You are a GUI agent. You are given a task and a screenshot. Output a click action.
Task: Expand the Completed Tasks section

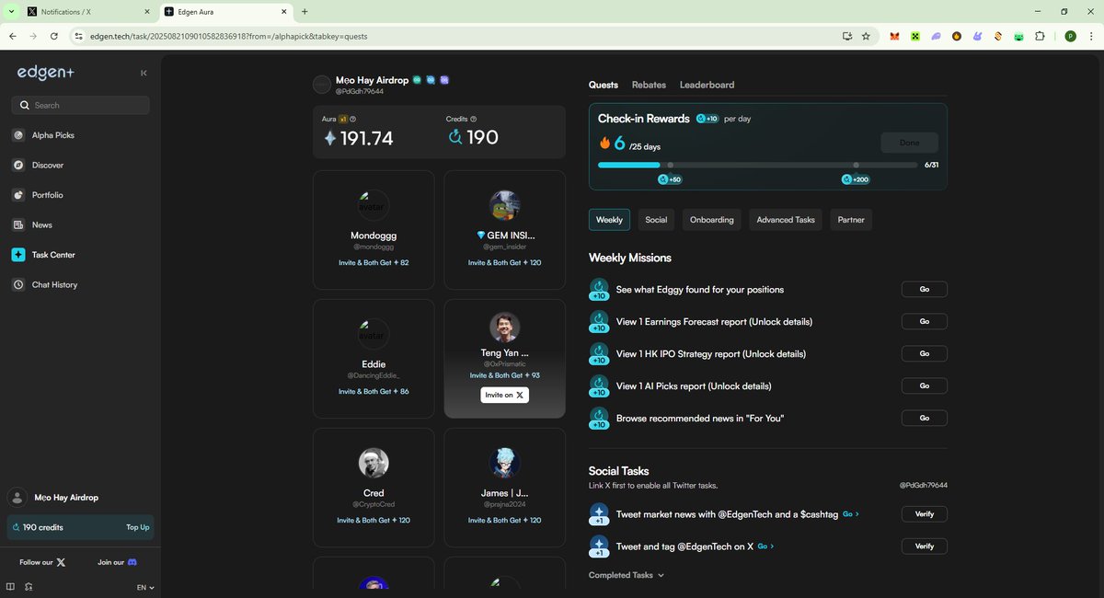[626, 575]
